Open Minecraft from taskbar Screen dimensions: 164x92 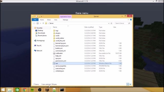[x=47, y=90]
